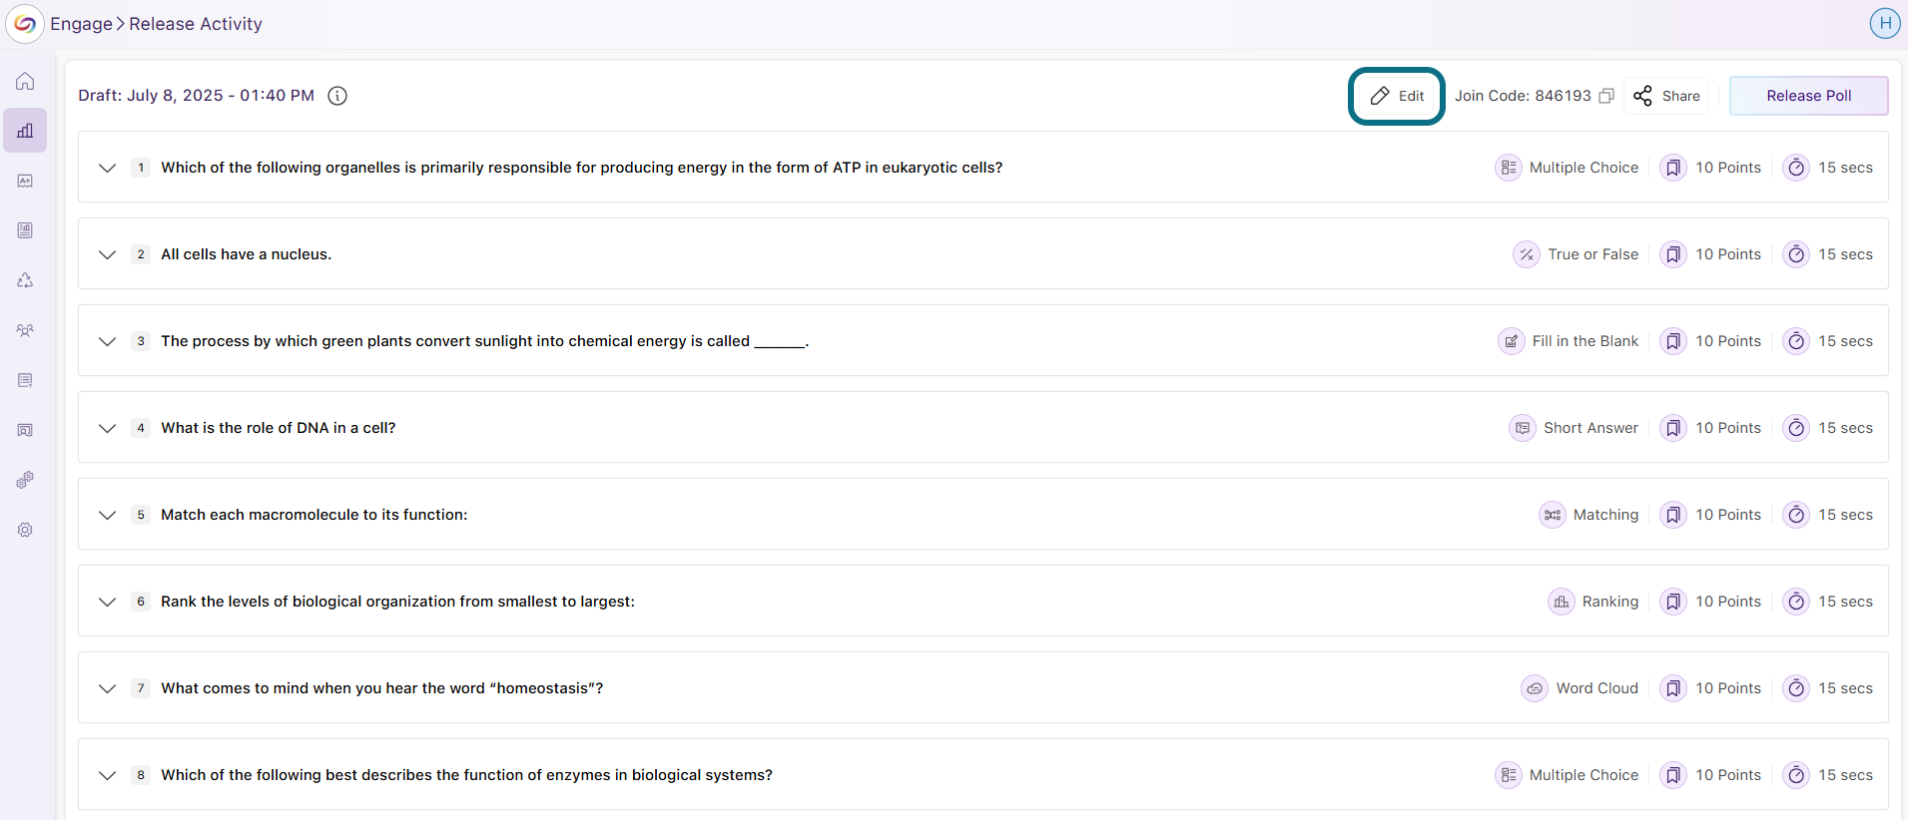The width and height of the screenshot is (1908, 820).
Task: Click question number 1 badge
Action: pyautogui.click(x=141, y=168)
